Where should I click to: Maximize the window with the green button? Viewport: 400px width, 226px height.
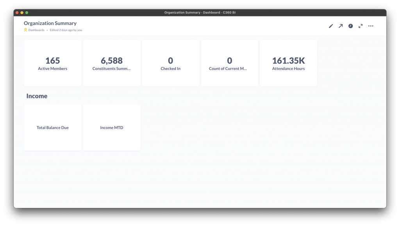[27, 12]
